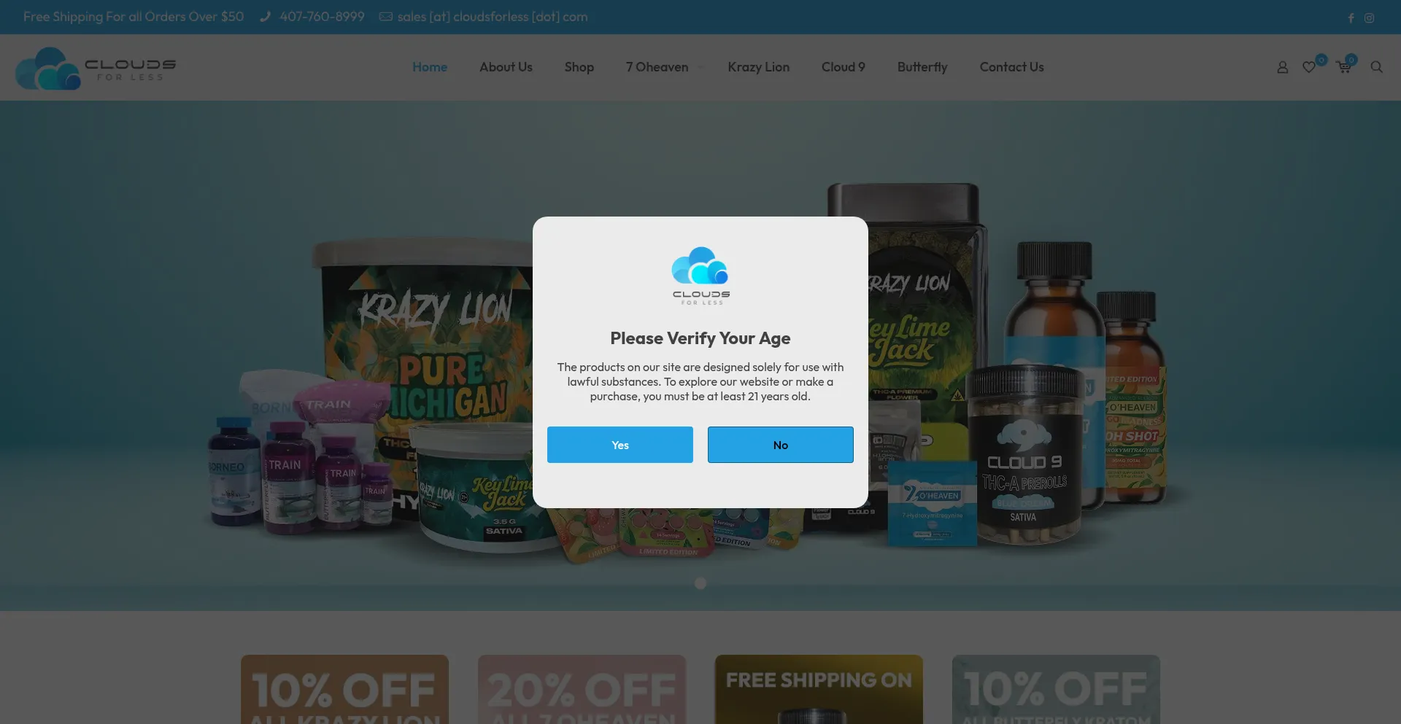Click the Clouds For Less header logo
This screenshot has width=1401, height=724.
point(96,69)
